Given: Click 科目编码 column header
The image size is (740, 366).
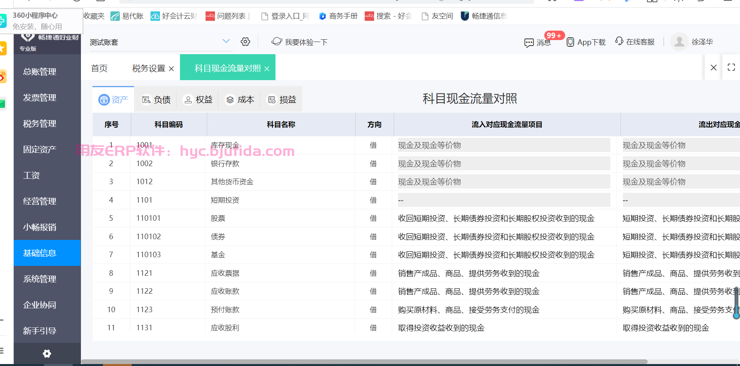Looking at the screenshot, I should point(169,124).
